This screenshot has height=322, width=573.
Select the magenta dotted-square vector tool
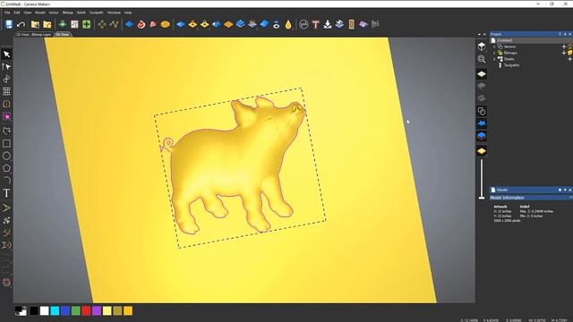point(6,116)
